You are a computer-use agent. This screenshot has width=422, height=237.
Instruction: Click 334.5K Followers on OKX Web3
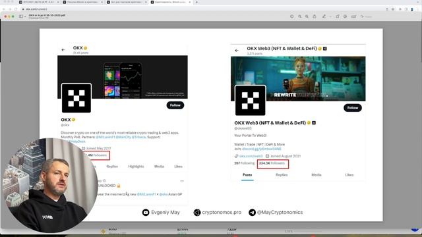[272, 163]
